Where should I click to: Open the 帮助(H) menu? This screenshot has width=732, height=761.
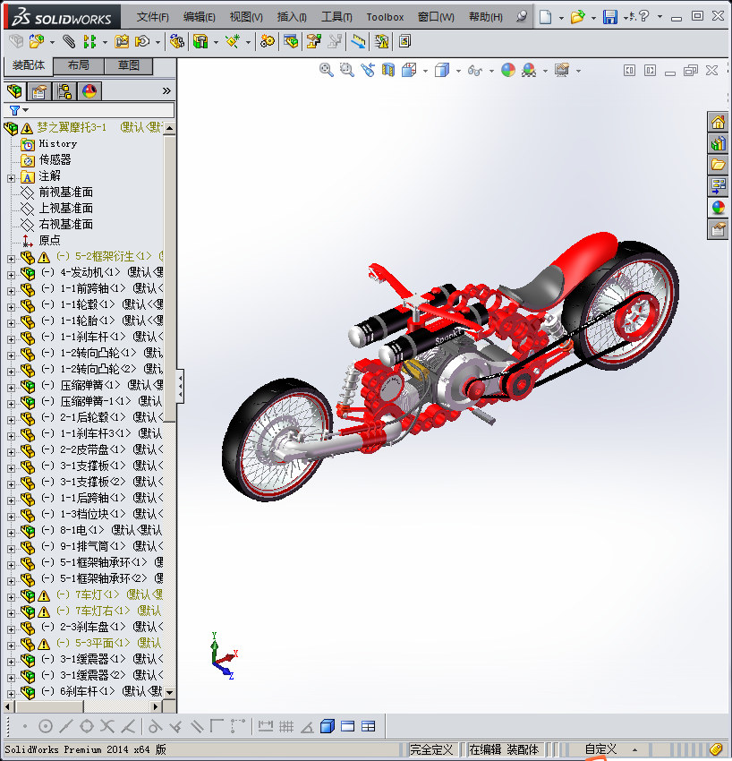486,17
